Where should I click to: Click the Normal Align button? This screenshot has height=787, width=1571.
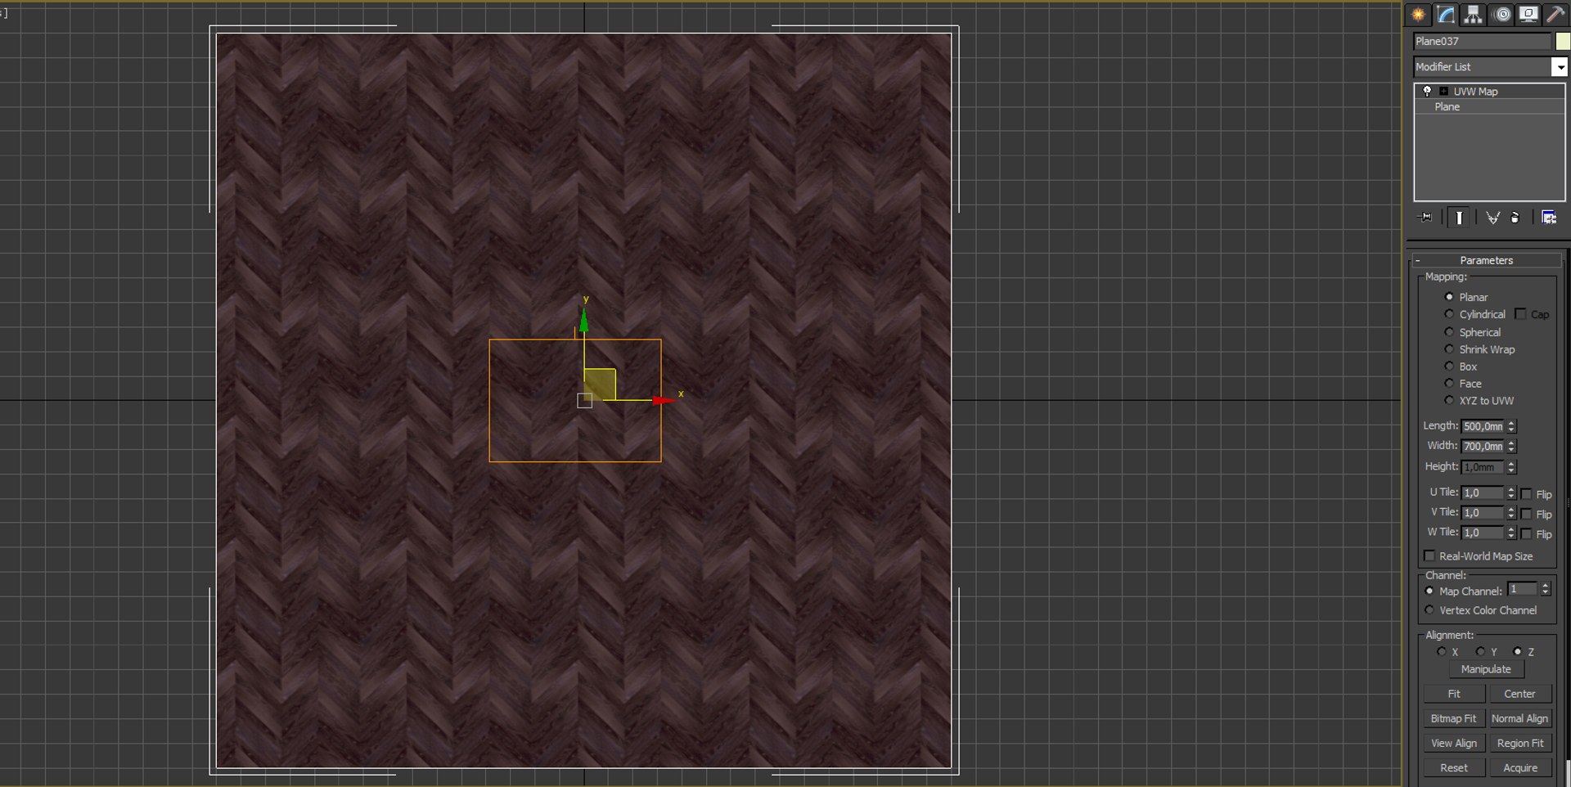[x=1519, y=718]
